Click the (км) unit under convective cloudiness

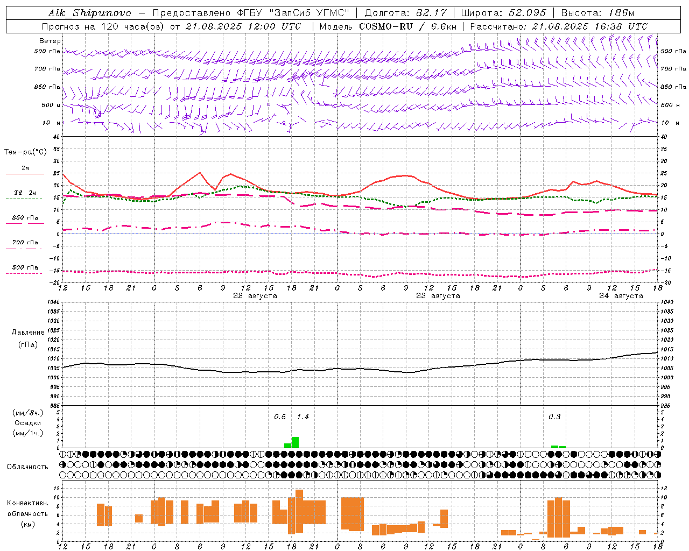point(28,524)
